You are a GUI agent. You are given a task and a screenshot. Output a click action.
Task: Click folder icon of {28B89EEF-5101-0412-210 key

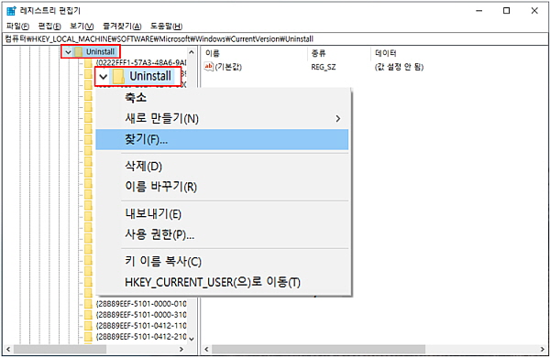(88, 337)
